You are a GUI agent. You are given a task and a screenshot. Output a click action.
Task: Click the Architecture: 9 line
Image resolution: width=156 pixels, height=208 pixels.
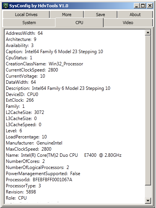click(21, 39)
